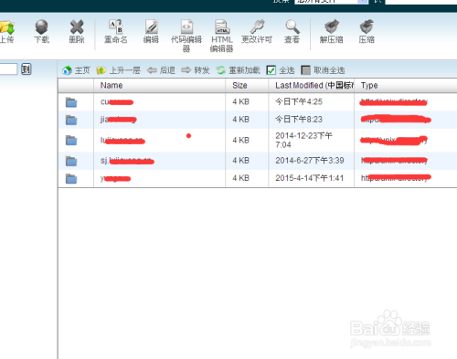Click the View (查看) magnifier icon
457x359 pixels.
point(292,26)
